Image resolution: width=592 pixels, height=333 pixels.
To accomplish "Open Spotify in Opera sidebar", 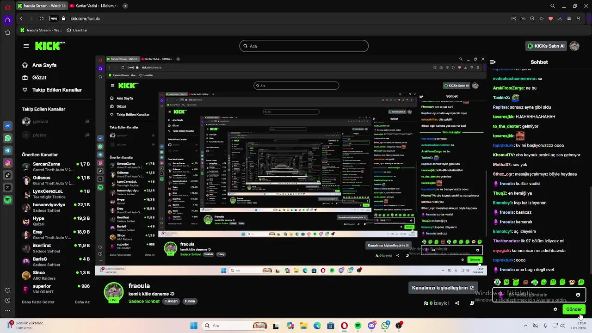I will (7, 200).
